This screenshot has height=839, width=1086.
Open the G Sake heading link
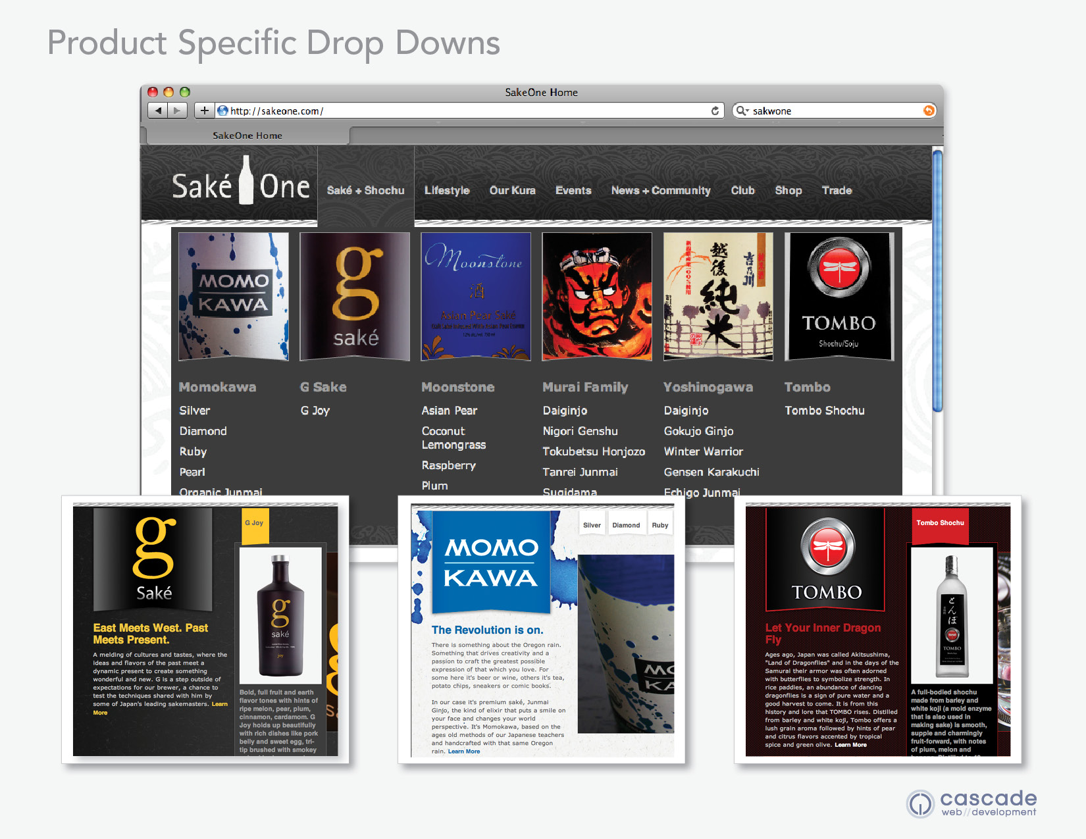[323, 387]
